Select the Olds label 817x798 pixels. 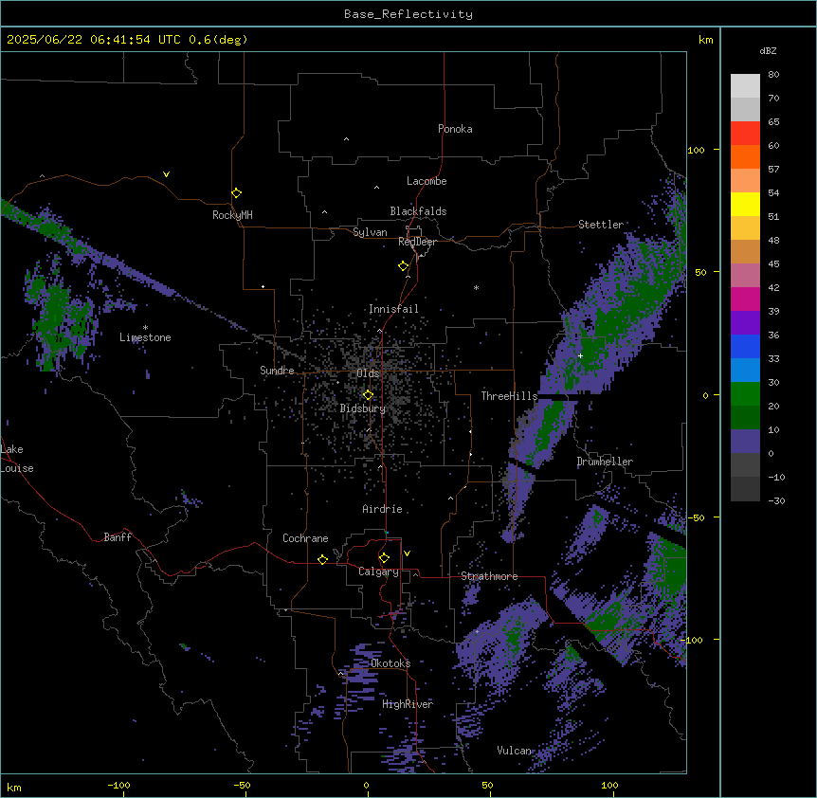368,373
